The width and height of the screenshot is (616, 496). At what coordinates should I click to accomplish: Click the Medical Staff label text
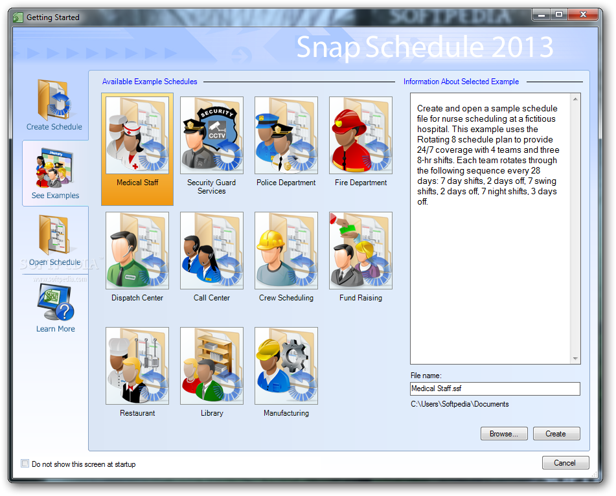(x=137, y=183)
